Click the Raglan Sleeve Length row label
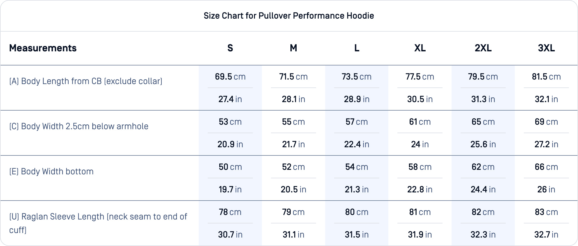Screen dimensions: 578x246 98,217
